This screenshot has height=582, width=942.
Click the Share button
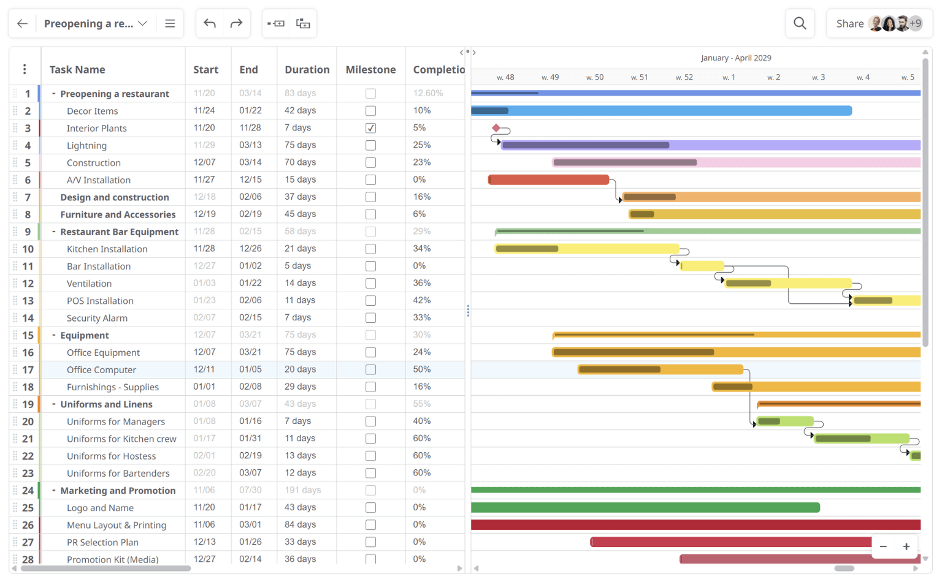[850, 23]
